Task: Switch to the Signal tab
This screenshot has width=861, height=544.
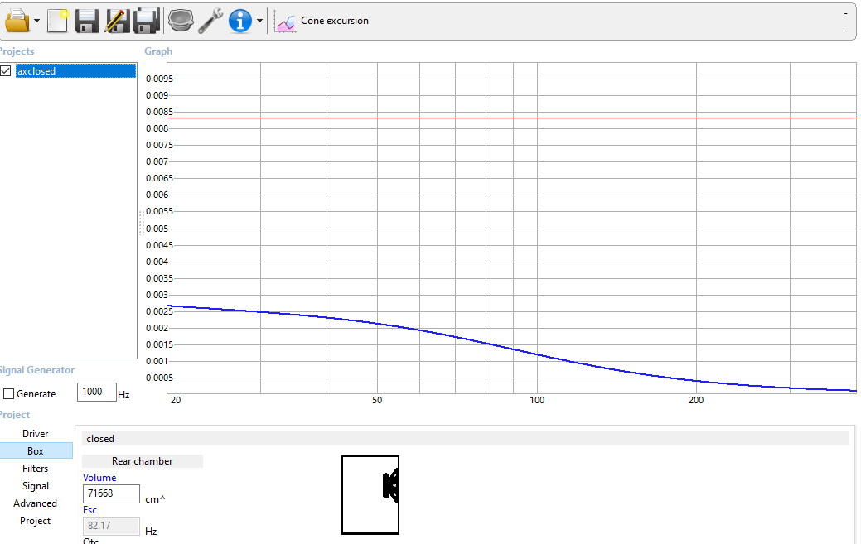Action: pyautogui.click(x=36, y=486)
